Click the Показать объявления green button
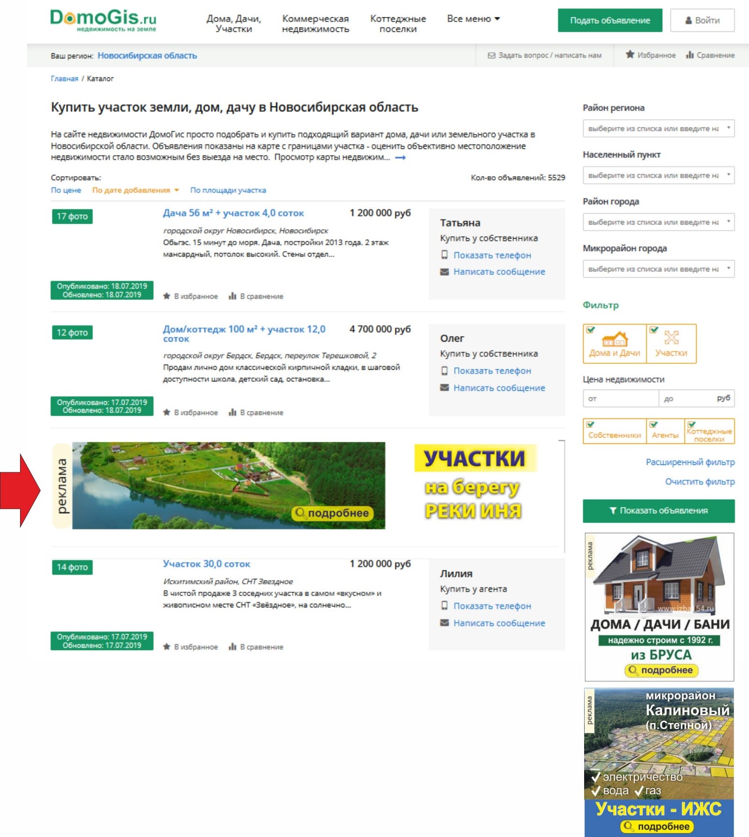This screenshot has width=749, height=837. coord(658,511)
